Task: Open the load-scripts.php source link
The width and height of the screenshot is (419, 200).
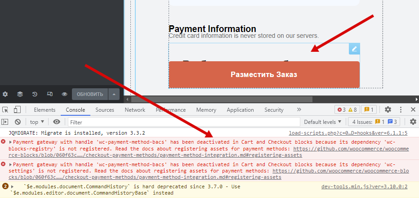Action: 348,133
